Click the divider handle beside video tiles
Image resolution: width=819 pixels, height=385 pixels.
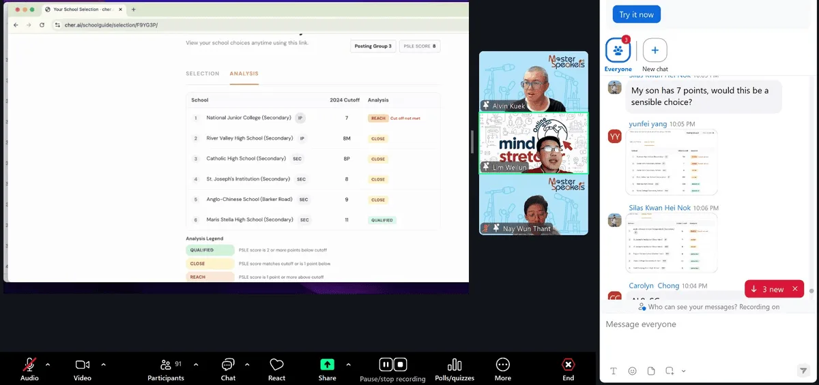click(x=472, y=141)
